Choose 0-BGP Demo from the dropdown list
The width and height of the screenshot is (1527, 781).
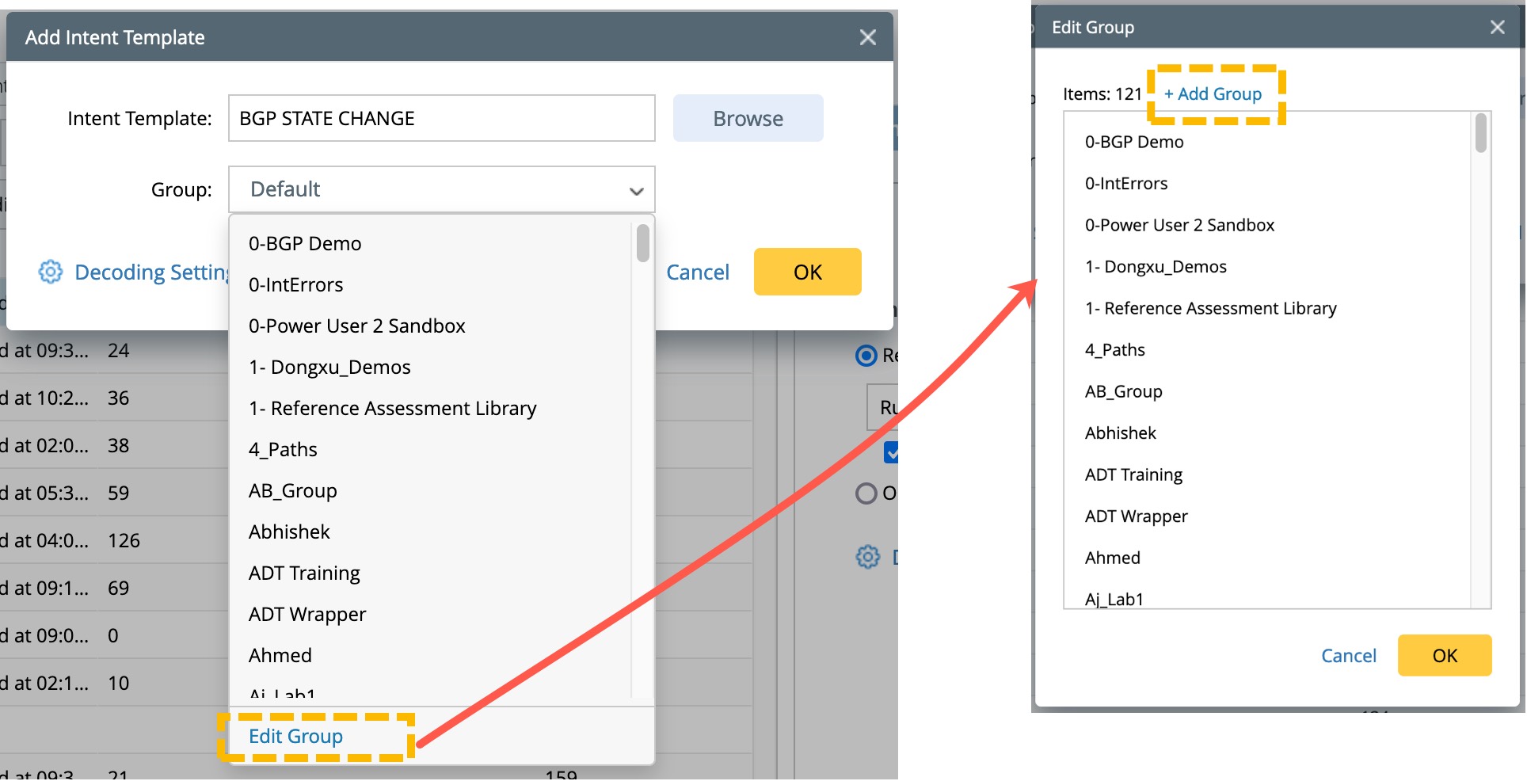(305, 243)
